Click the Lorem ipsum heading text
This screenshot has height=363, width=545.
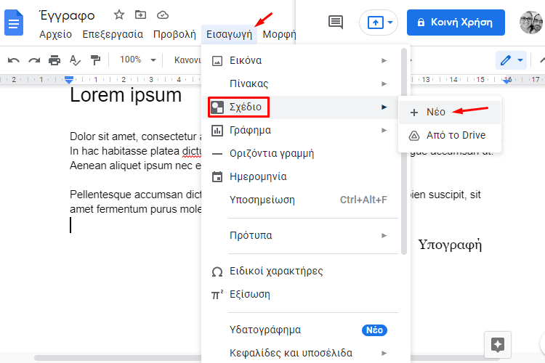pos(126,95)
